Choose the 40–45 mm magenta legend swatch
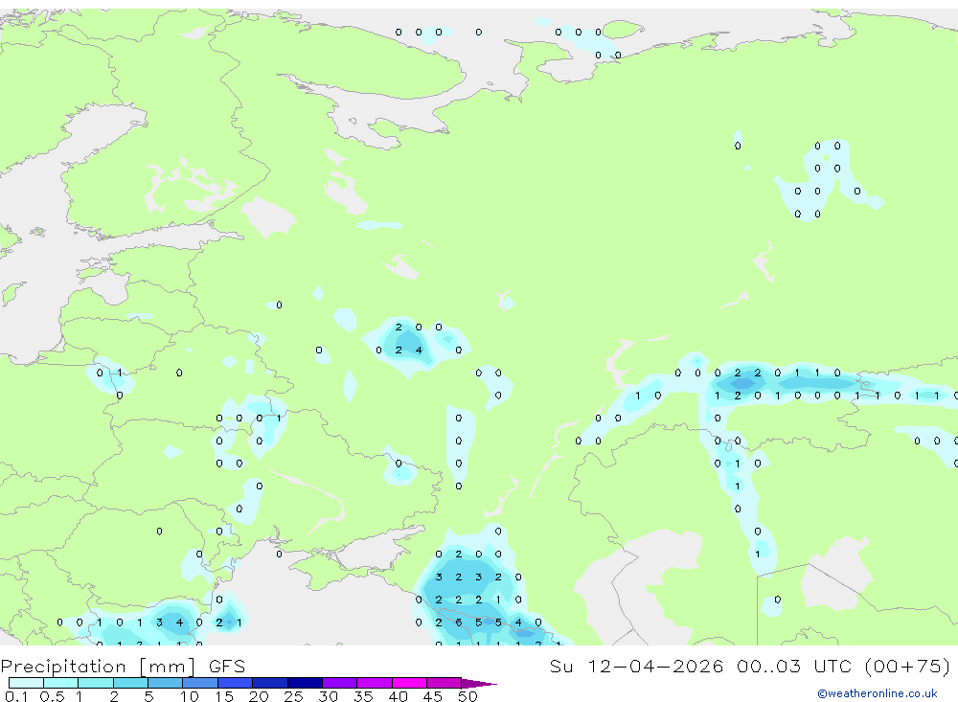958x702 pixels. pos(409,683)
